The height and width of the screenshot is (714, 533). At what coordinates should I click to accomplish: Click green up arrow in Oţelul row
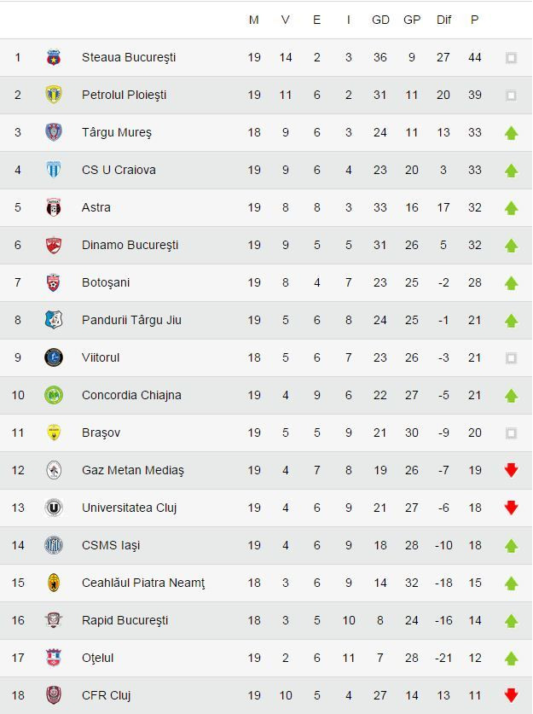point(511,658)
